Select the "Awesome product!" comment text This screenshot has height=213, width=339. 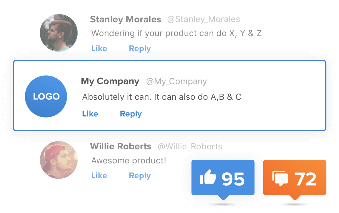pos(129,160)
